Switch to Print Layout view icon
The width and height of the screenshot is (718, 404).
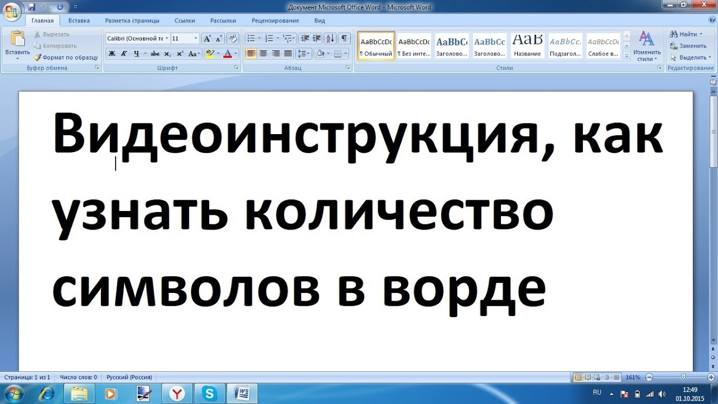point(578,377)
